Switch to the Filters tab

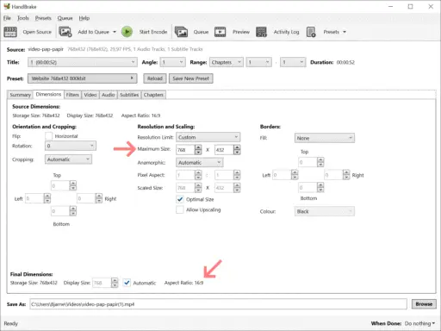72,95
